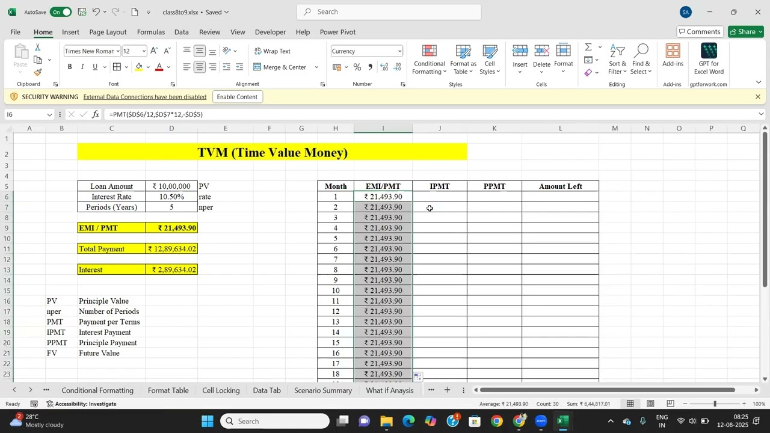The image size is (770, 433).
Task: Click the Increase Indent icon
Action: coord(239,67)
